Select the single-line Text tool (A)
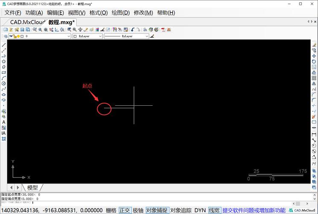The height and width of the screenshot is (214, 318). 4,122
